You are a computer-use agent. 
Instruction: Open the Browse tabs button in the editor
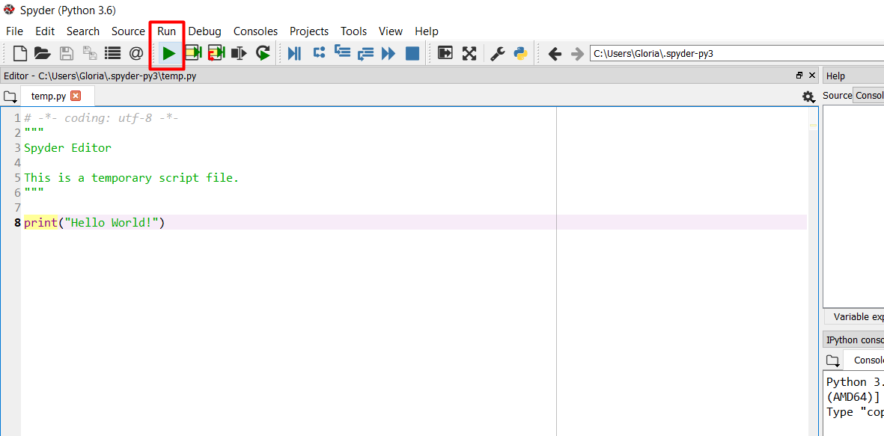[x=10, y=96]
